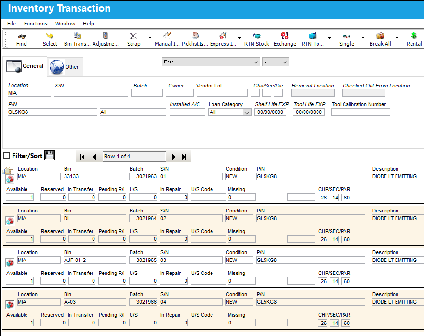Enable the Filter/Sort checkbox
Viewport: 424px width, 336px height.
[x=6, y=156]
